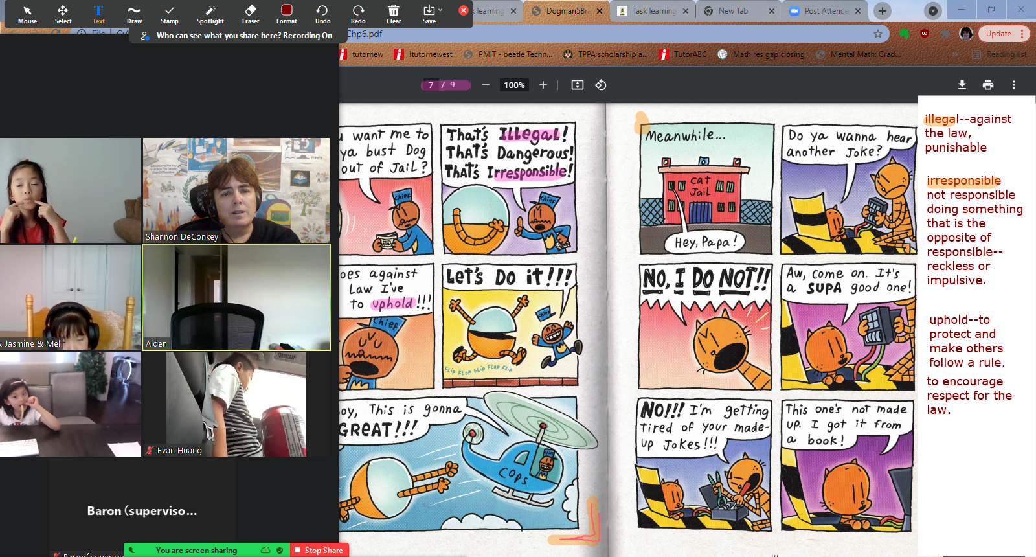Open the Itutornewest bookmark

(423, 54)
